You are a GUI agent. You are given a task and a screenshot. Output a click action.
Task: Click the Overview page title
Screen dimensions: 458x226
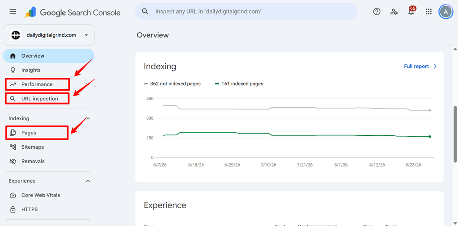pyautogui.click(x=153, y=35)
